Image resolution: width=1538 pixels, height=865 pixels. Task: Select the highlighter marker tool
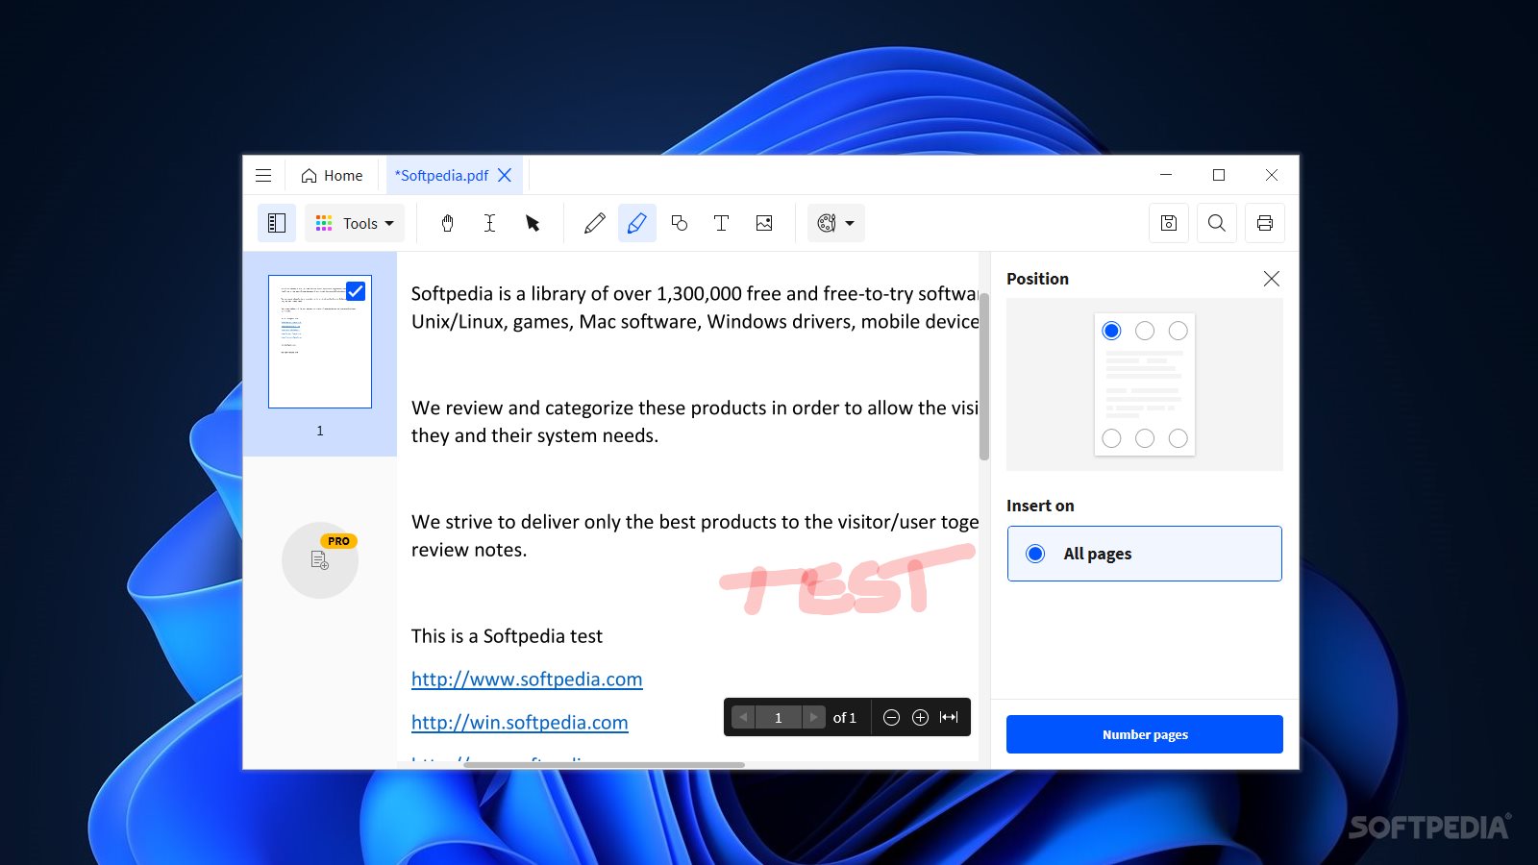click(x=636, y=223)
